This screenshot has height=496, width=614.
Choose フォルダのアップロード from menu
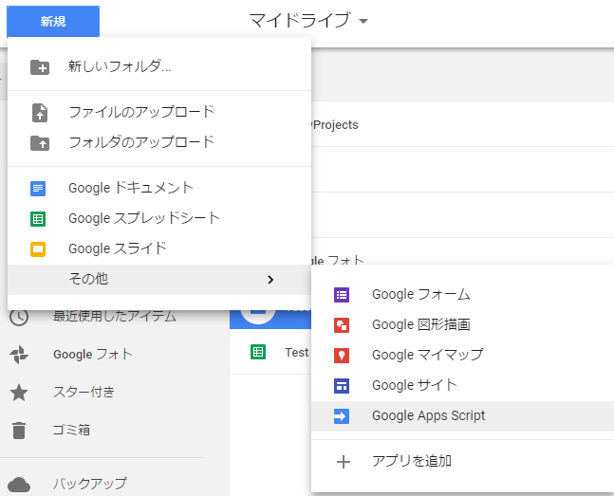(159, 142)
